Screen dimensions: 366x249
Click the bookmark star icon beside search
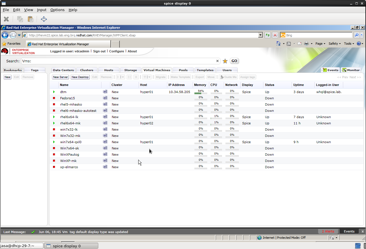[x=225, y=61]
